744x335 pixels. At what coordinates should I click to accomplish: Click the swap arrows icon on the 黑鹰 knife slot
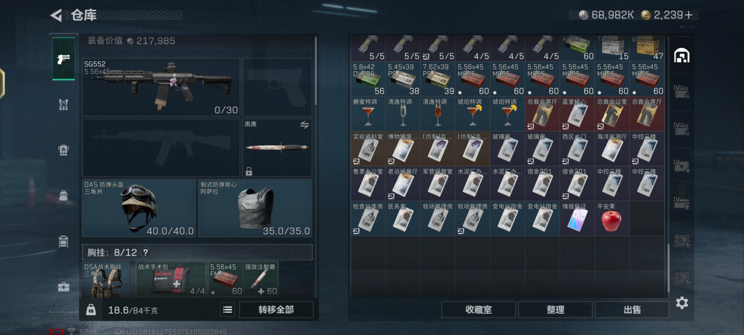point(304,125)
